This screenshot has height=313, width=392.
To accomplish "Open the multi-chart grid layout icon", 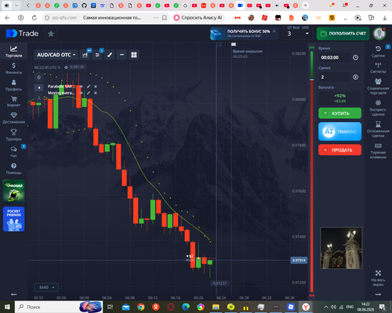I will pyautogui.click(x=134, y=55).
